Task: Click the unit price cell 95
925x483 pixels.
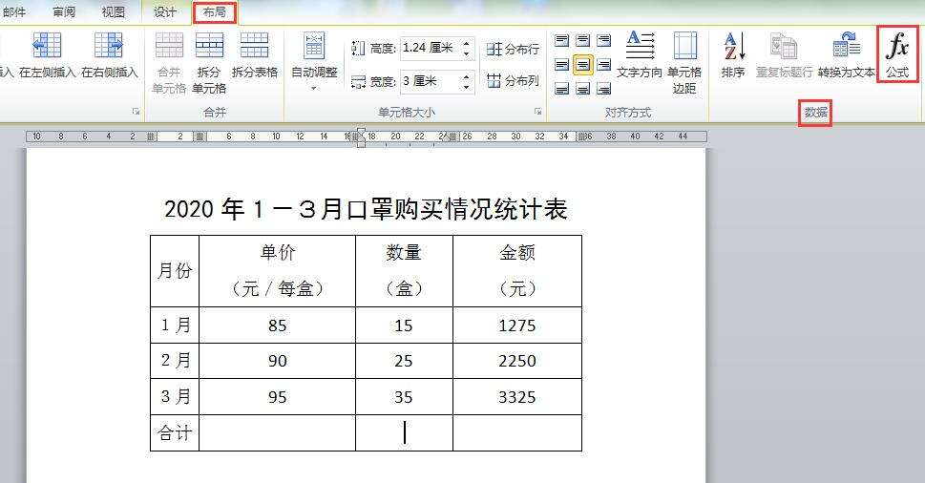Action: click(277, 397)
